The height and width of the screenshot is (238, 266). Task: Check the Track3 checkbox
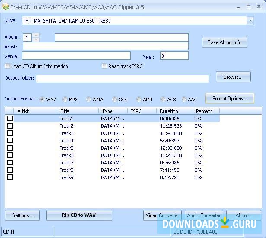(10, 133)
